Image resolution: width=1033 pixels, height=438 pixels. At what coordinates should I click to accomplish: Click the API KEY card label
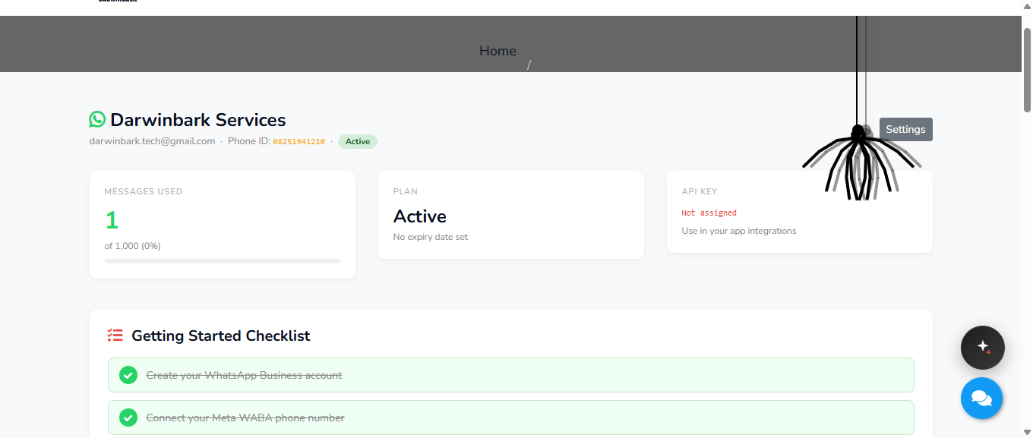pos(700,191)
